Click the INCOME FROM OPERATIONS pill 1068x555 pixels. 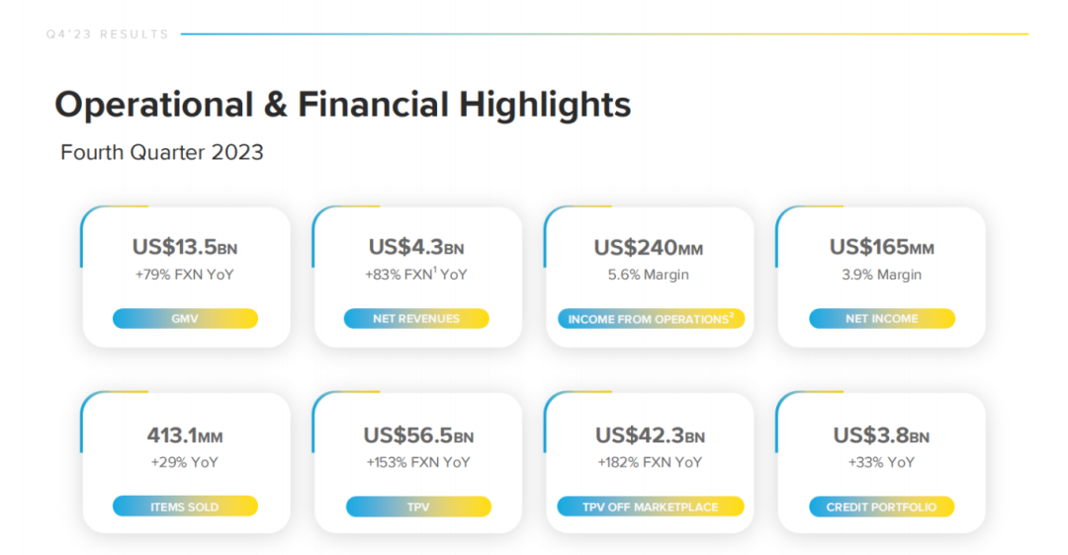pos(651,318)
